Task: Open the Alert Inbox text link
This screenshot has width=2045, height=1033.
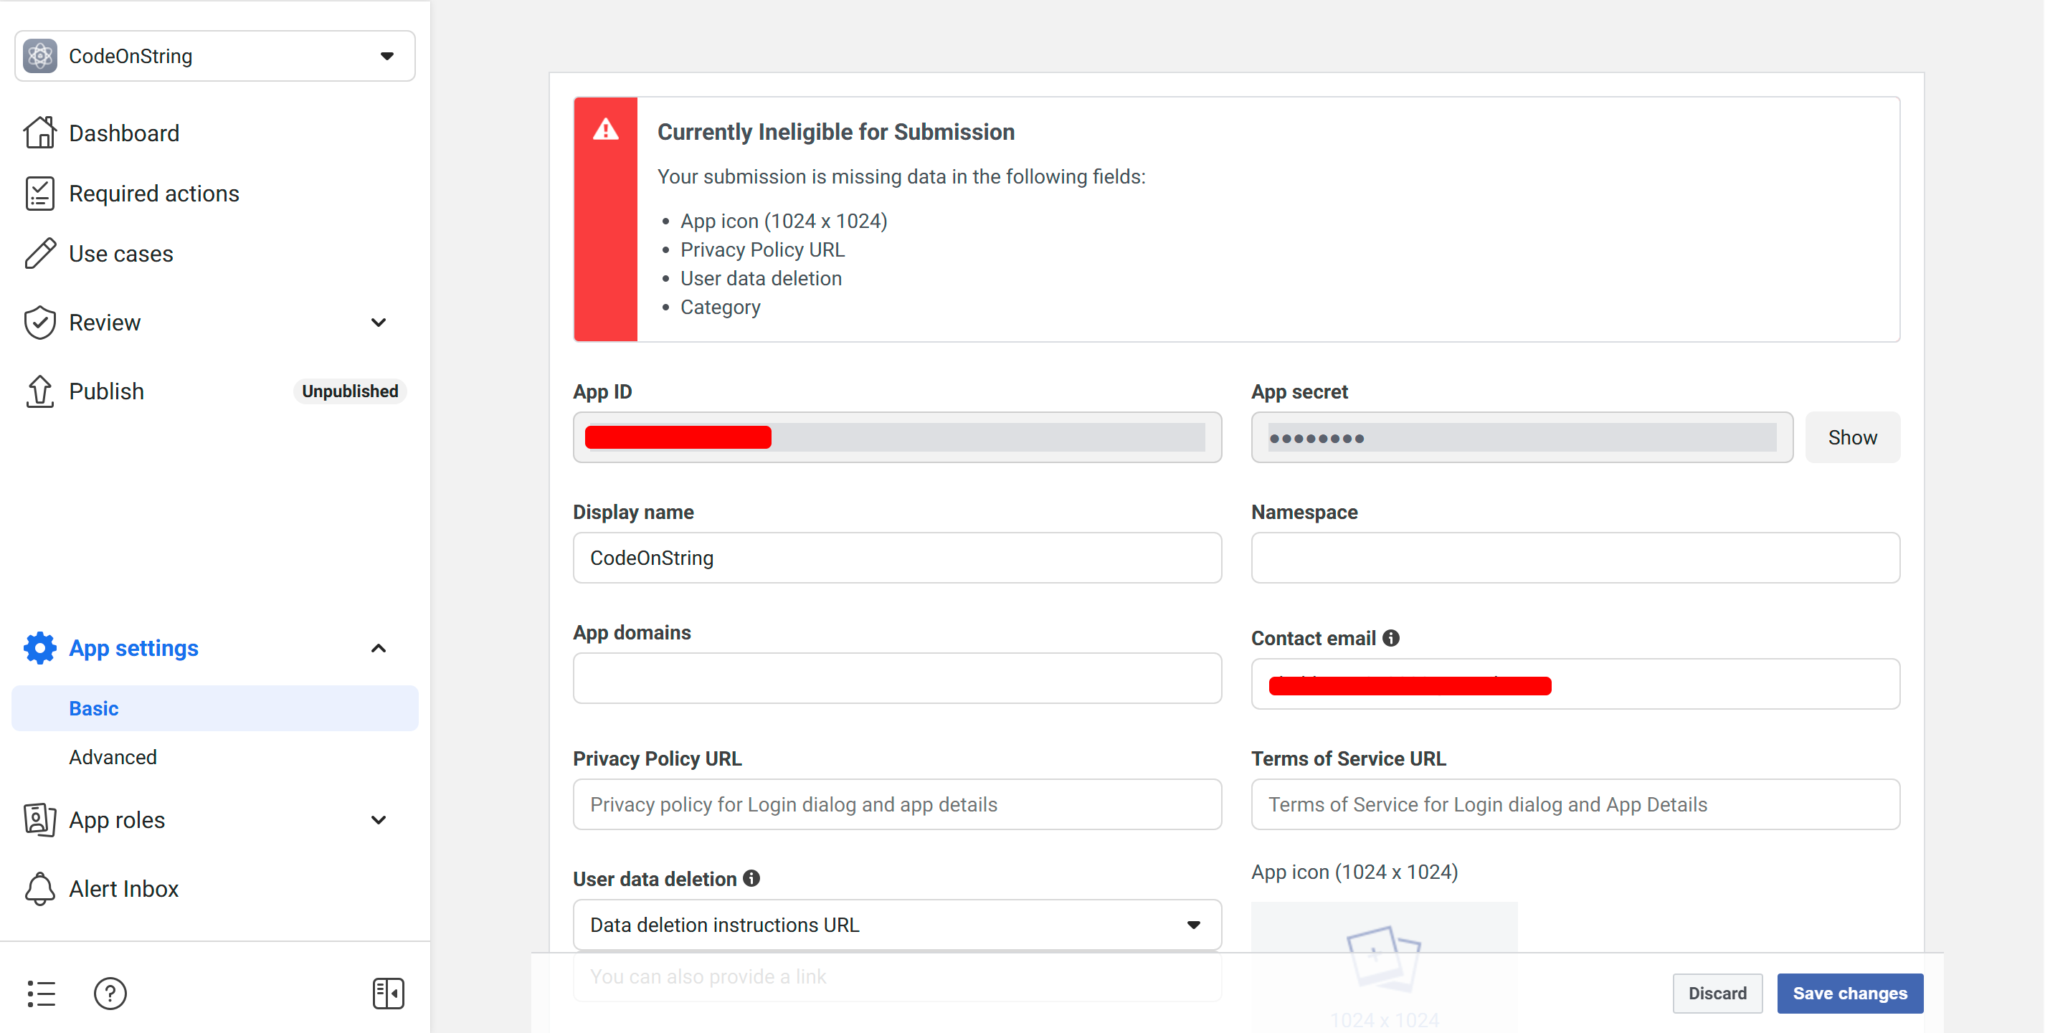Action: click(x=124, y=889)
